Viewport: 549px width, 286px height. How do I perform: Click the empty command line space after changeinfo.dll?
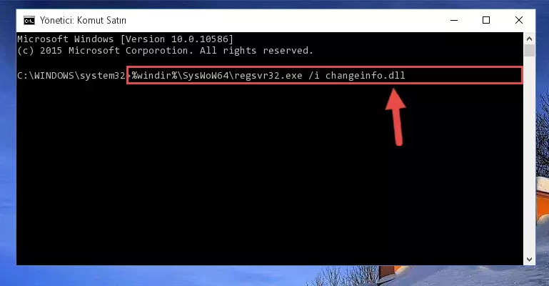coord(463,75)
